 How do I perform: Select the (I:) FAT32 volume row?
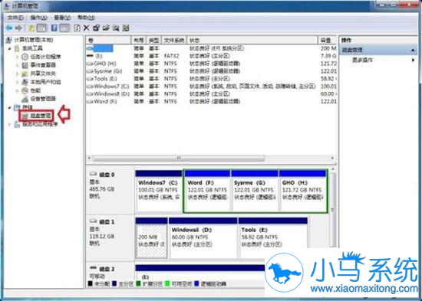[211, 56]
